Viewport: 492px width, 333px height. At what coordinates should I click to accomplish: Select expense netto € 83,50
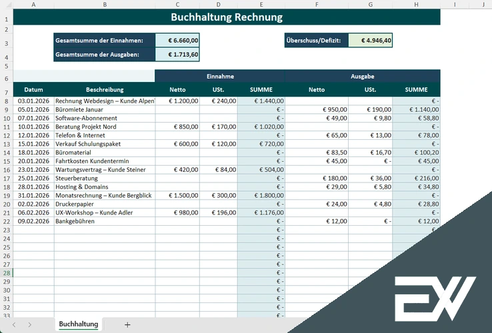point(317,153)
